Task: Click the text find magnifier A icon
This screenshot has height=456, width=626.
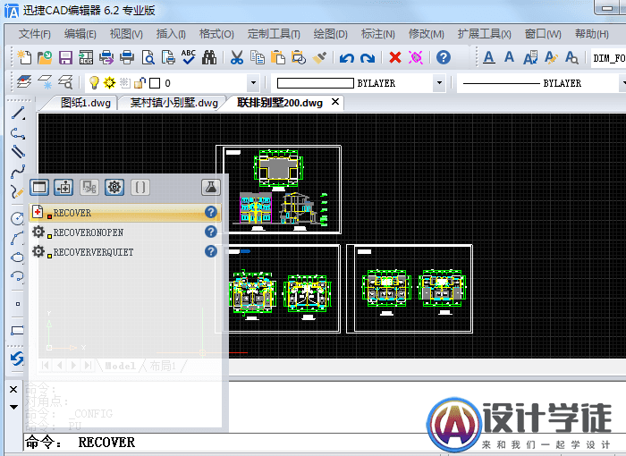Action: (x=571, y=57)
